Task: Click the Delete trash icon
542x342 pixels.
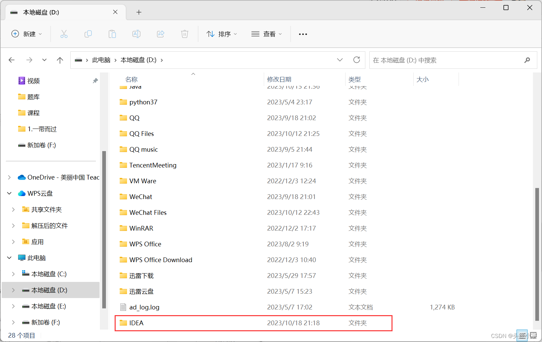Action: click(x=185, y=34)
